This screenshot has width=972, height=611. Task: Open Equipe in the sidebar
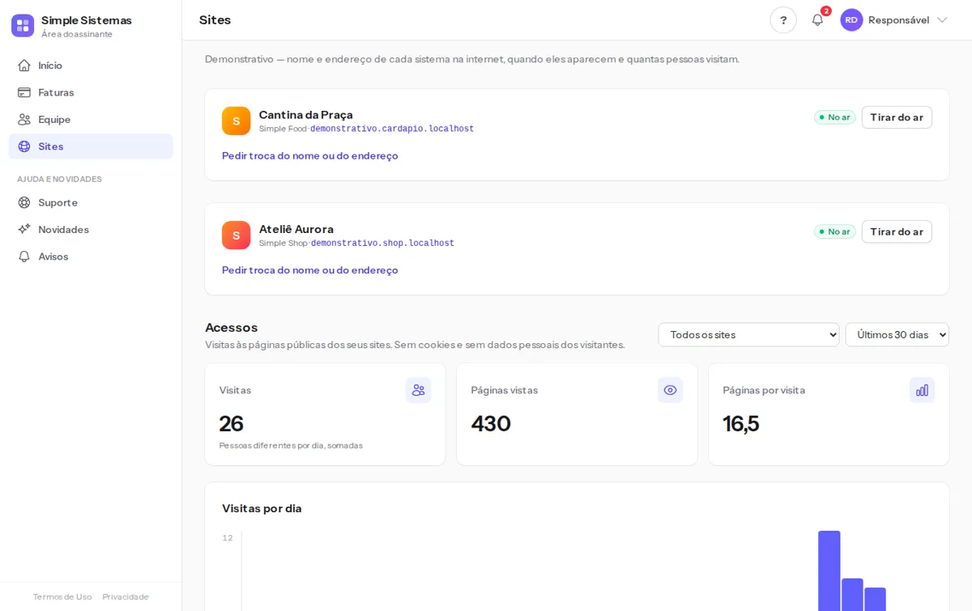[91, 120]
